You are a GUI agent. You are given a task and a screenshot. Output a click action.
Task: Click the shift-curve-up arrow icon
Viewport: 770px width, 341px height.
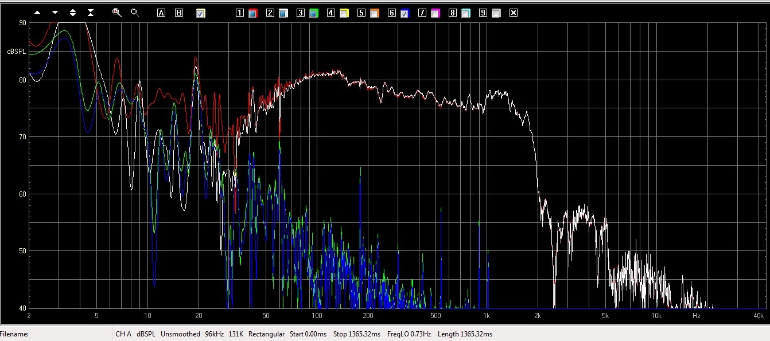coord(37,13)
